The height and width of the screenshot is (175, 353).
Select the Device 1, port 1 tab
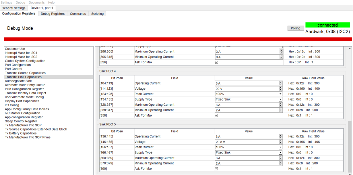pos(42,8)
